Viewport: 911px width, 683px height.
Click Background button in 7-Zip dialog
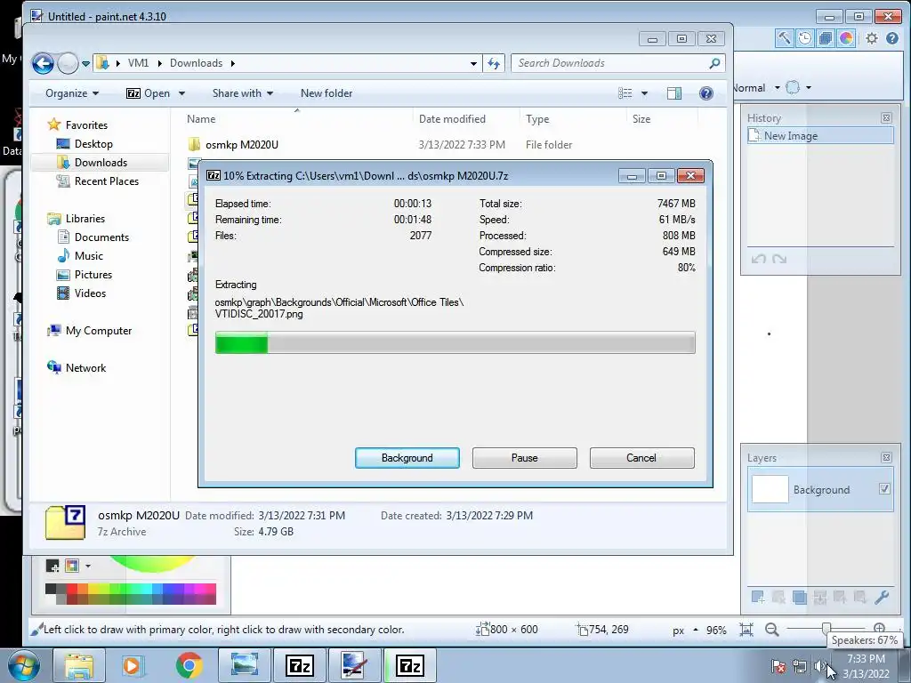(x=407, y=458)
